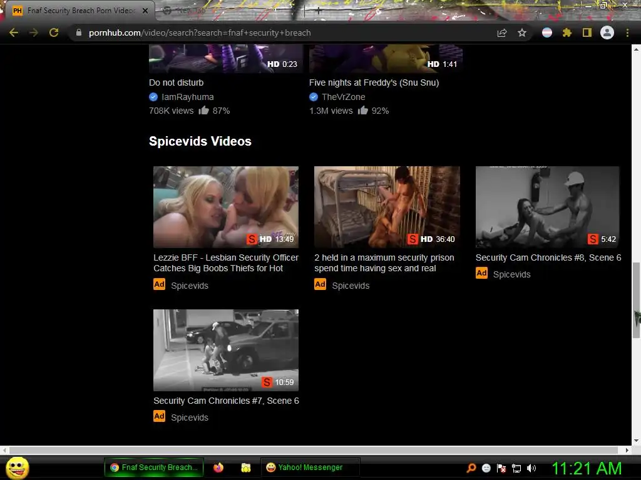Open the network tray icon
The height and width of the screenshot is (480, 641).
click(516, 468)
